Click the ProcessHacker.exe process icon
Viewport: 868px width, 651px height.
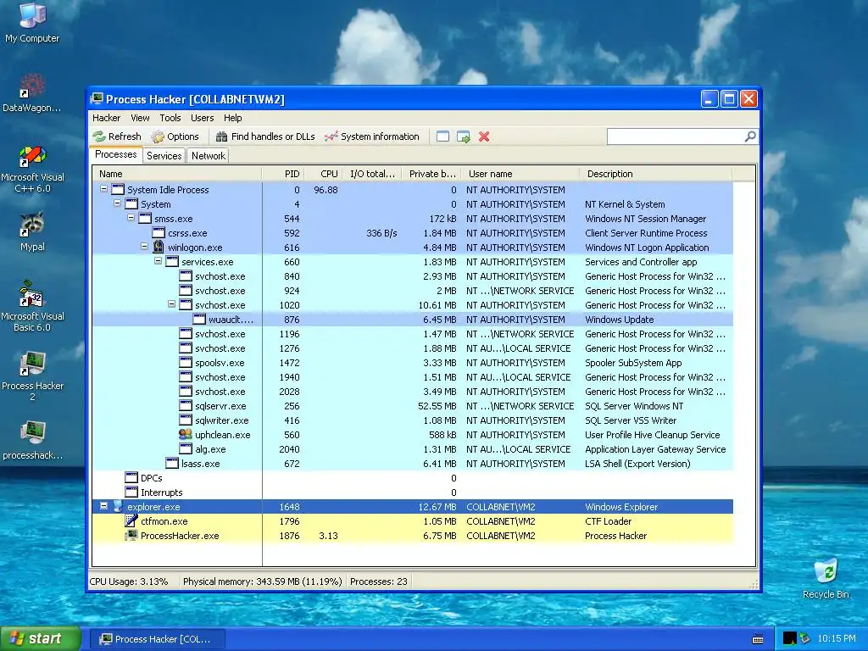[x=131, y=536]
